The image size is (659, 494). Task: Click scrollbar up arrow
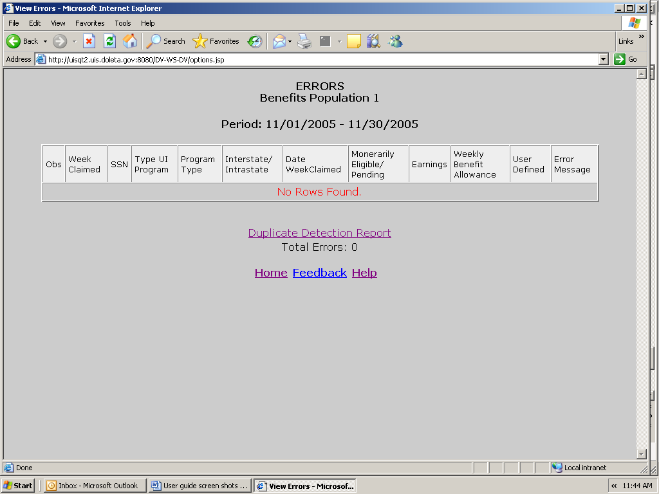pyautogui.click(x=642, y=75)
